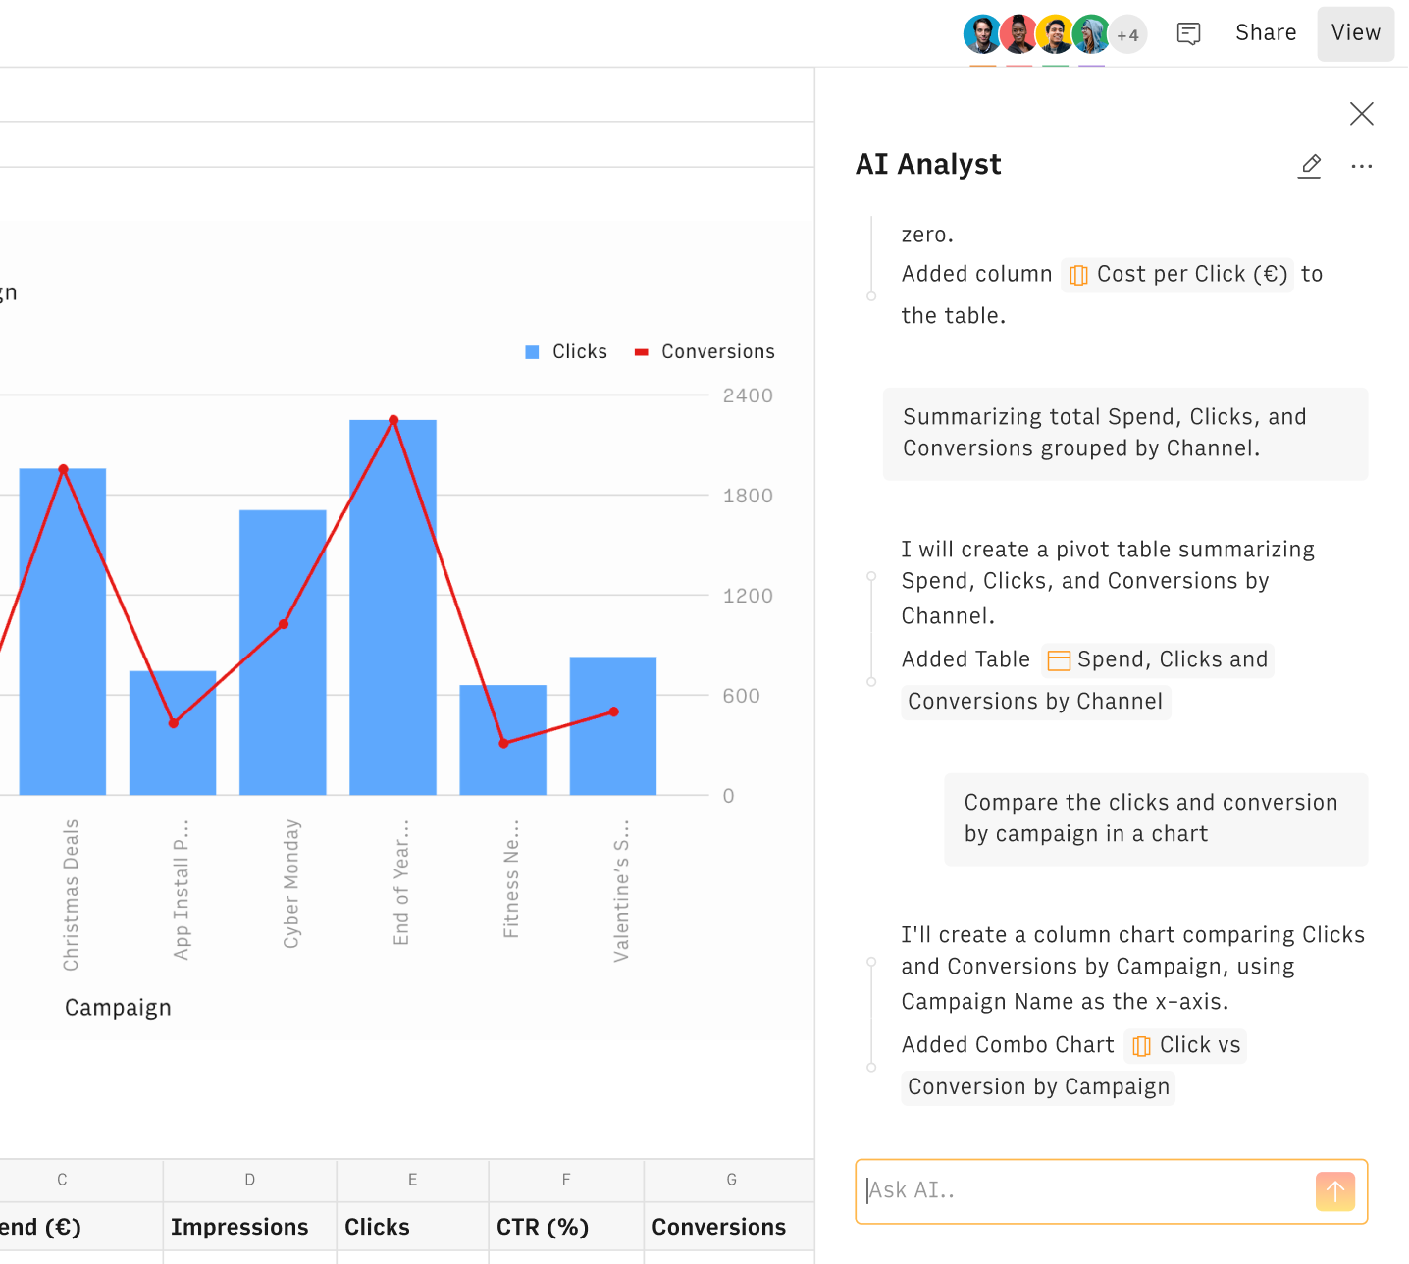
Task: Click the Christmas Deals conversions data point
Action: click(64, 469)
